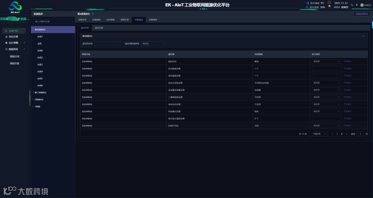The width and height of the screenshot is (373, 198).
Task: Click the user avatar in header
Action: [362, 5]
